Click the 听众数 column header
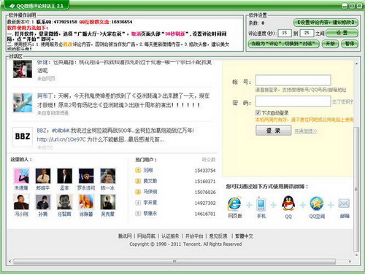 [x=209, y=160]
